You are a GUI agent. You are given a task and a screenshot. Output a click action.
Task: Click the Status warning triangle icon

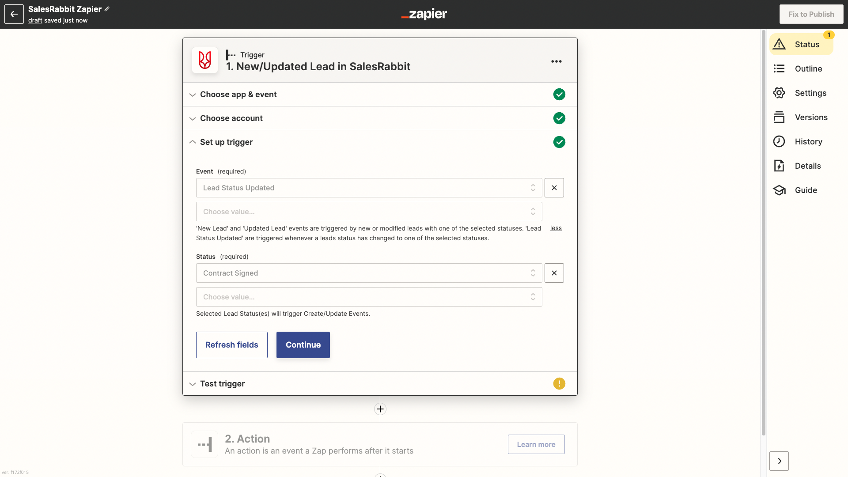coord(779,44)
